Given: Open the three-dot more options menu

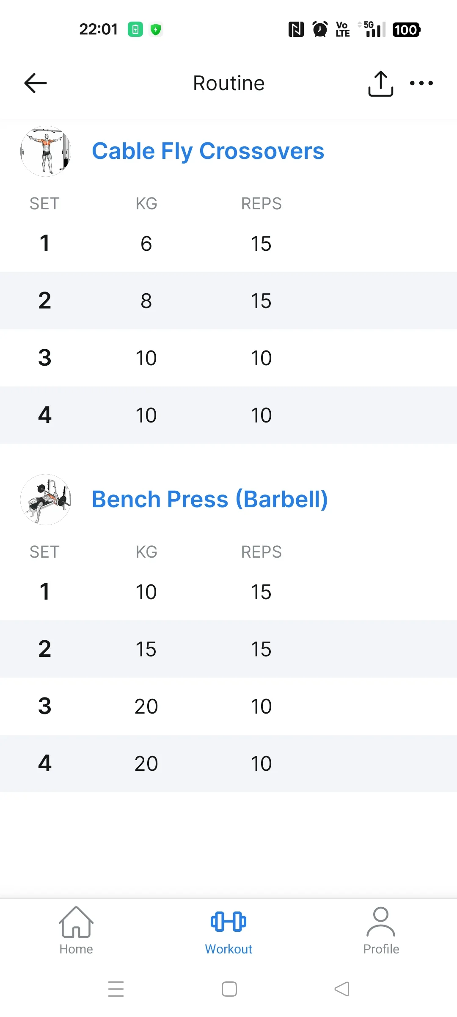Looking at the screenshot, I should click(x=421, y=83).
